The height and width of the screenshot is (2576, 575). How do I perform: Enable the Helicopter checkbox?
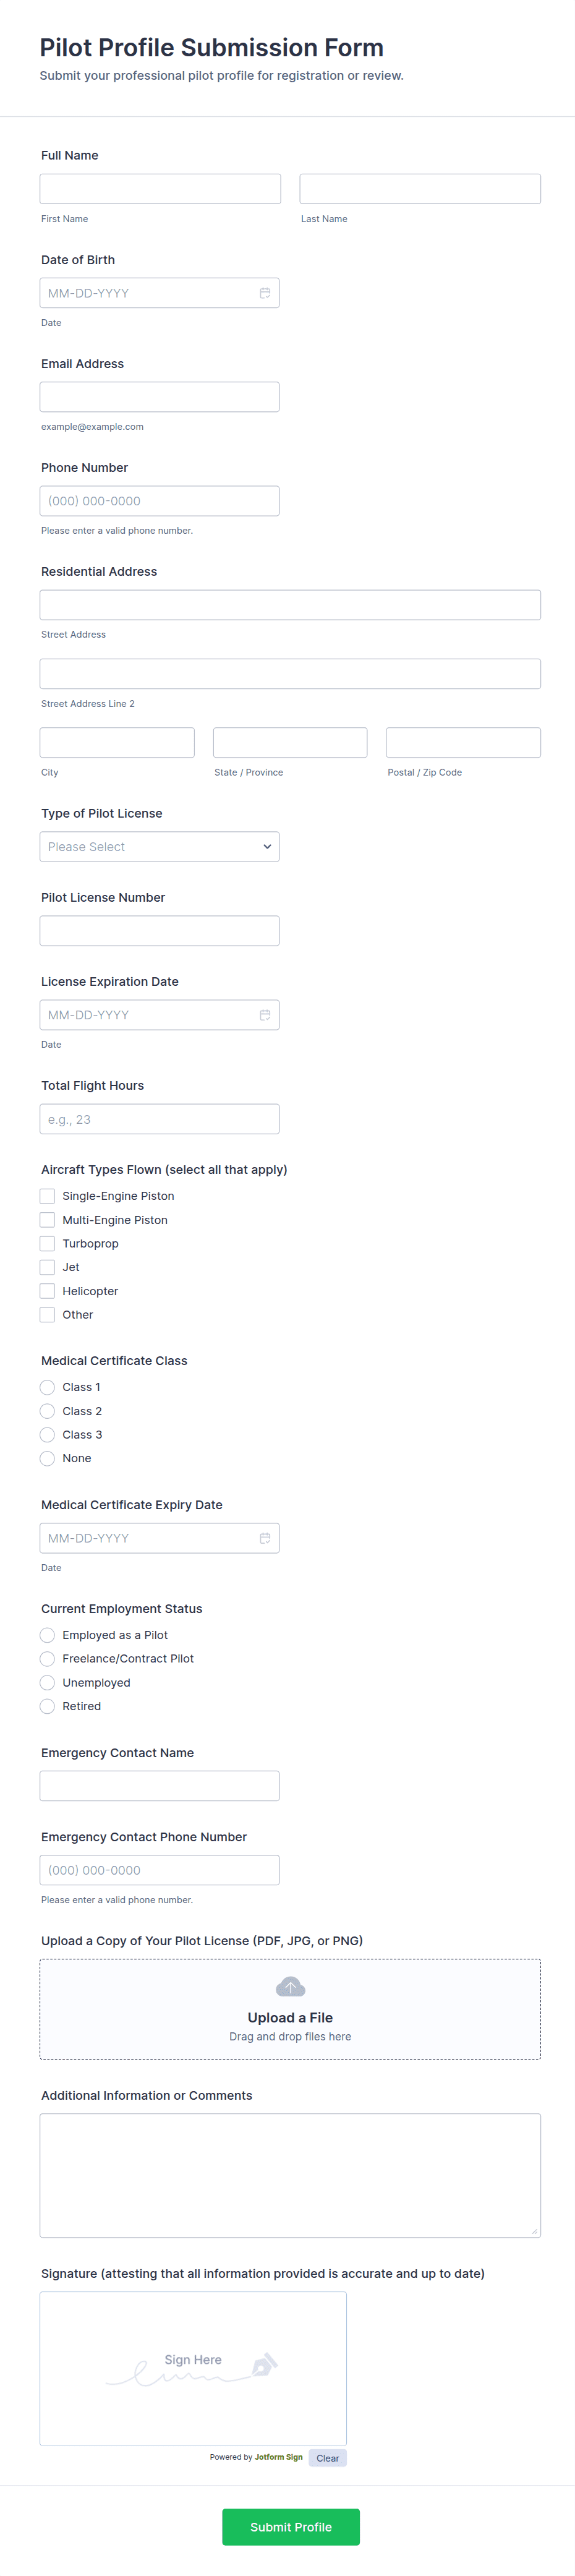pyautogui.click(x=47, y=1291)
